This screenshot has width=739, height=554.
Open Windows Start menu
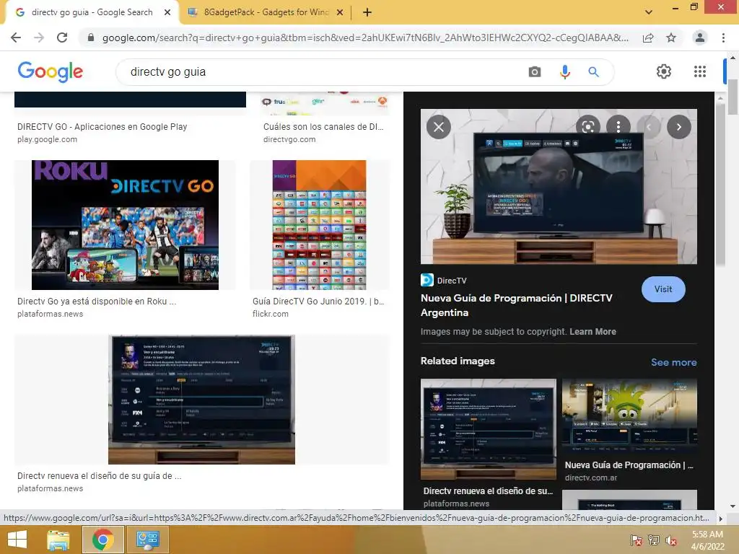point(17,540)
